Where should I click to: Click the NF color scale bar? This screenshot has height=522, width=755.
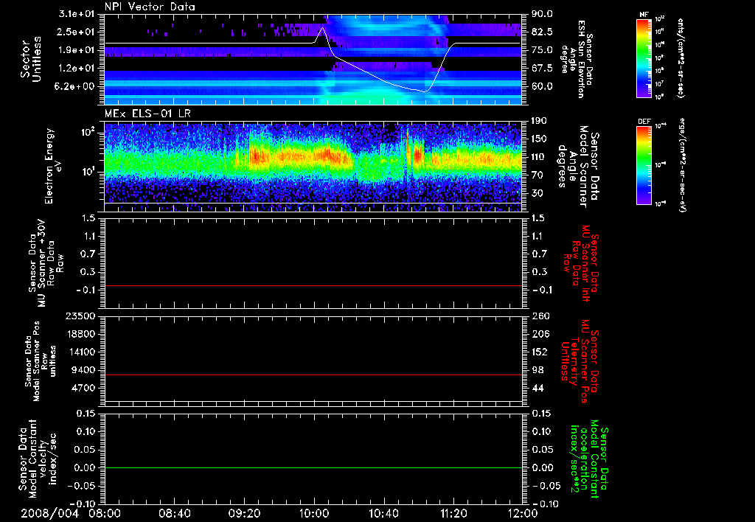(644, 58)
